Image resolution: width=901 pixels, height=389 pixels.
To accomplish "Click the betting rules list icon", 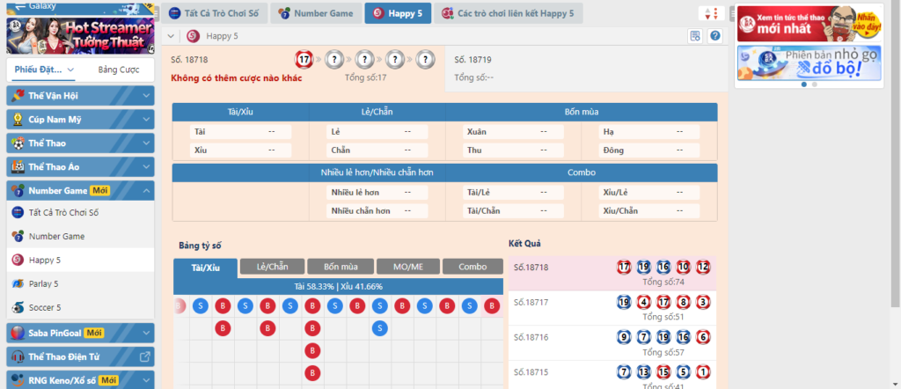I will [695, 36].
